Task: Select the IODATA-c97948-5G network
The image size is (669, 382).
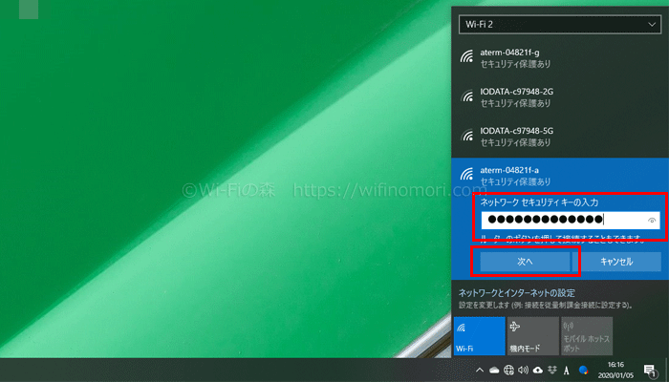Action: [560, 137]
